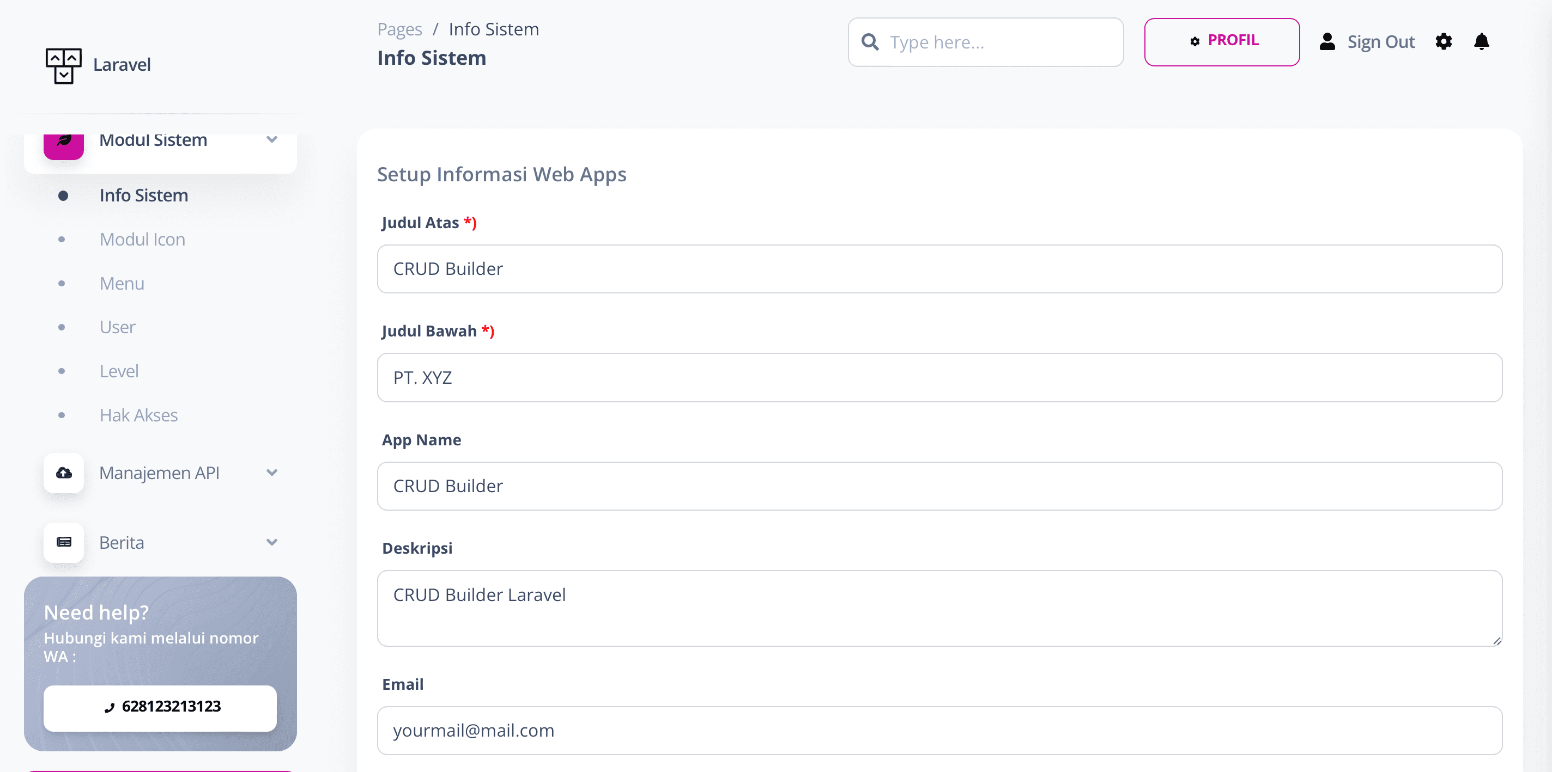Click the settings gear icon in header

point(1443,41)
